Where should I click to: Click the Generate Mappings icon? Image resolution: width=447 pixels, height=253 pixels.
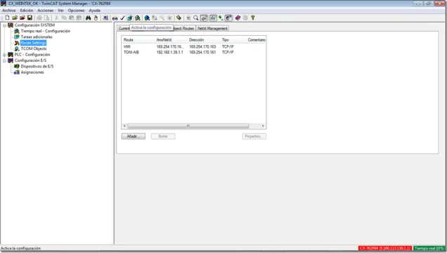click(115, 18)
